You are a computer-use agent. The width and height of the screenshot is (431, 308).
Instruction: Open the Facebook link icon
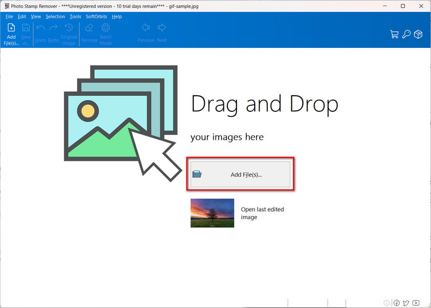point(397,303)
